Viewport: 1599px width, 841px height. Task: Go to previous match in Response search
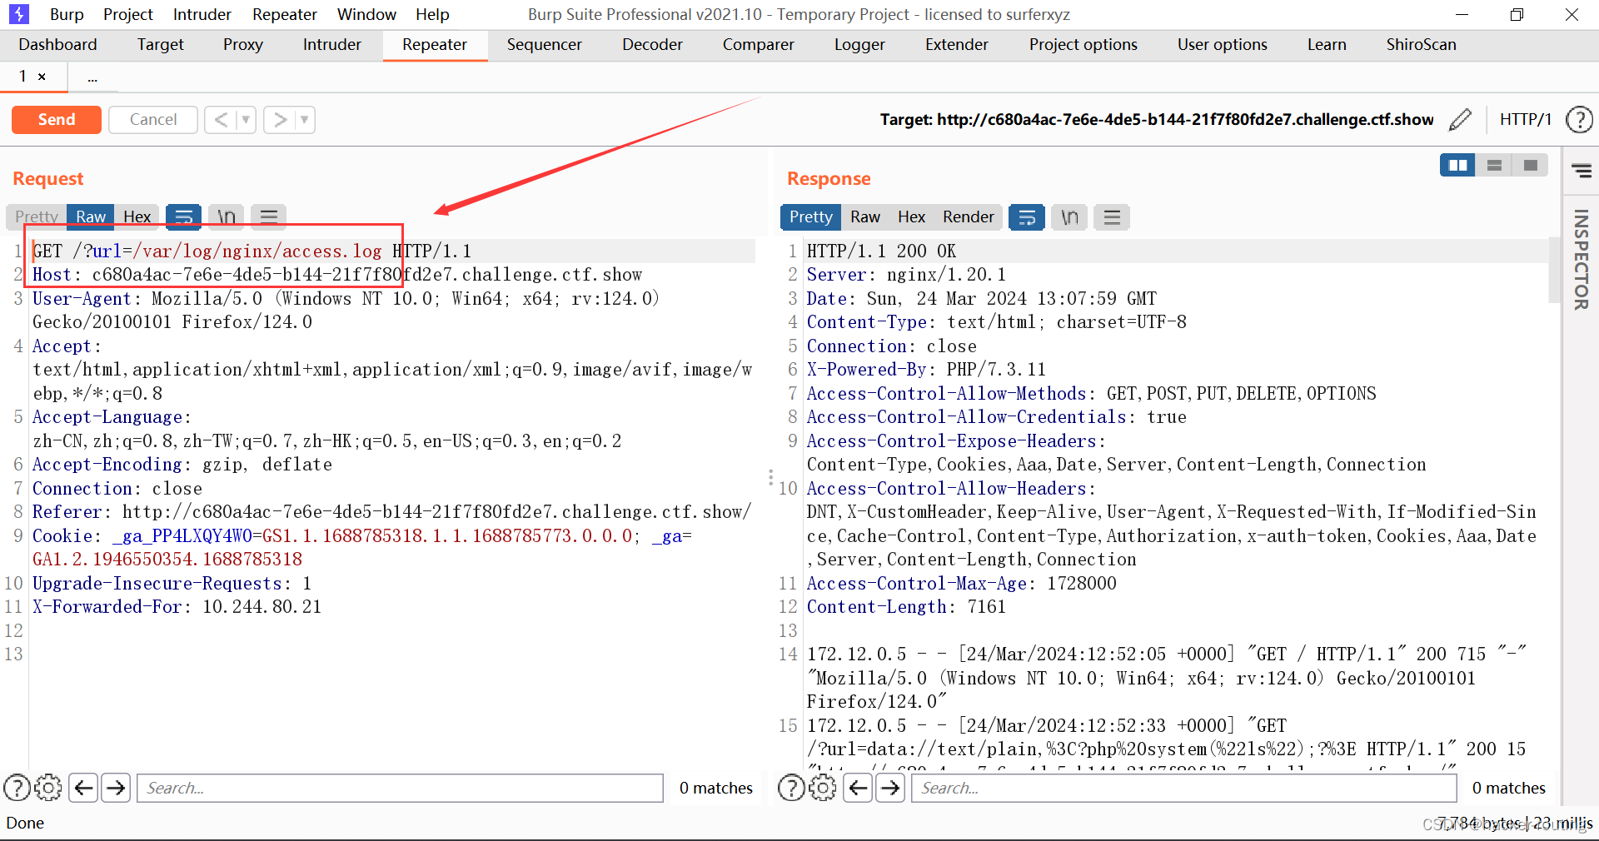tap(858, 788)
